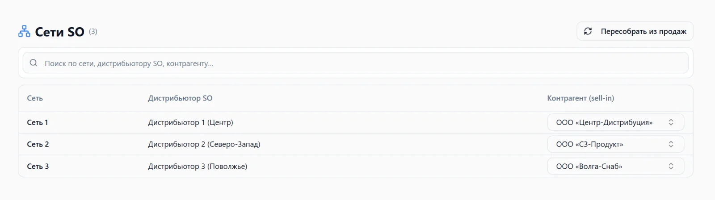Open the ООО «СЗ-Продукт» contractor dropdown
The width and height of the screenshot is (715, 200).
pos(615,144)
